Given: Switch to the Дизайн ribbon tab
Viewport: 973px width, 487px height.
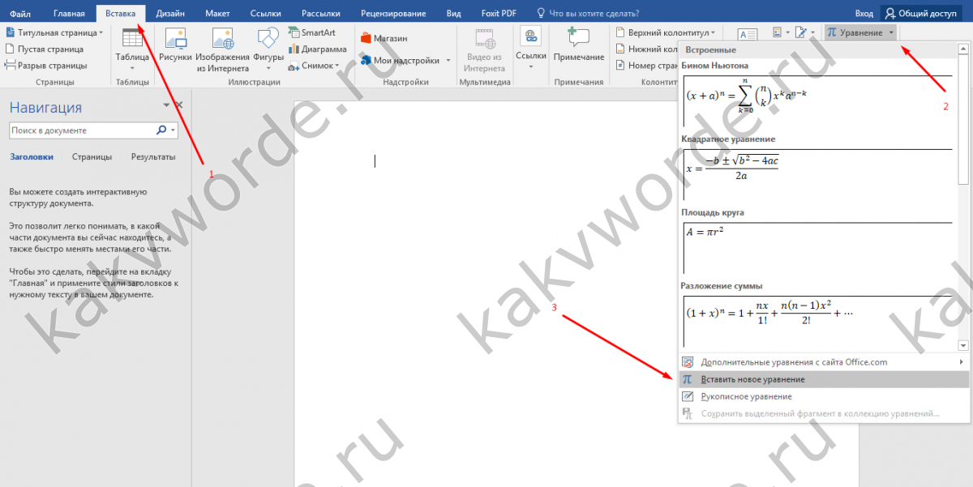Looking at the screenshot, I should click(x=170, y=14).
